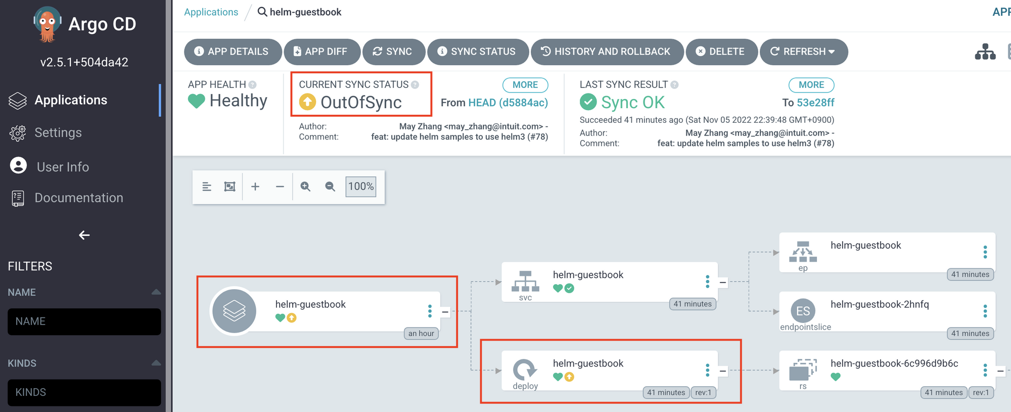Select the helm-guestbook-2hnfq endpointslice node
Viewport: 1011px width, 412px height.
[x=887, y=311]
